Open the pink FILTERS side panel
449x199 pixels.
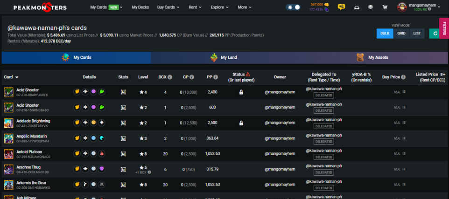click(444, 28)
